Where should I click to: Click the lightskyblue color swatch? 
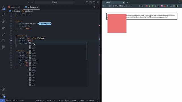click(38, 24)
